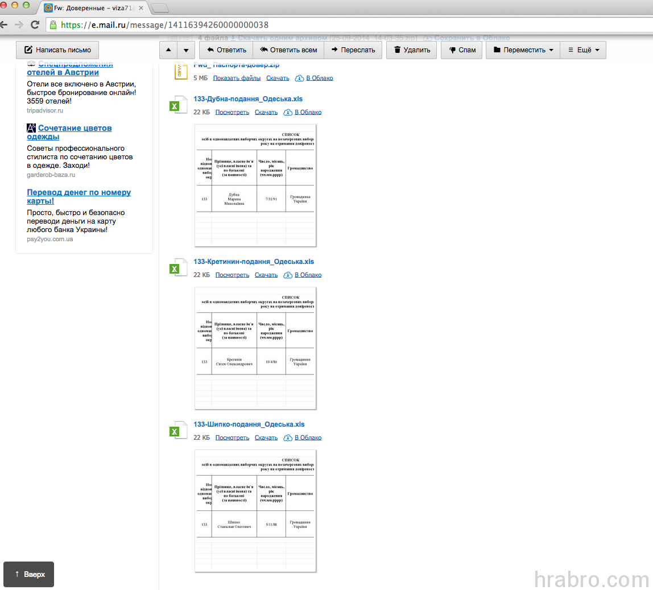Click the Ответить button

click(226, 50)
